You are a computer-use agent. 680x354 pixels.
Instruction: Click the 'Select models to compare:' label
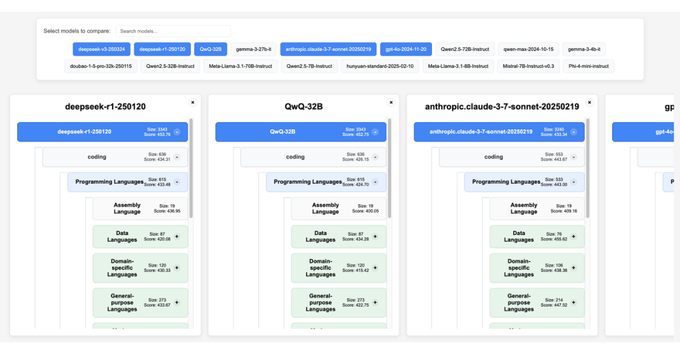click(x=77, y=31)
